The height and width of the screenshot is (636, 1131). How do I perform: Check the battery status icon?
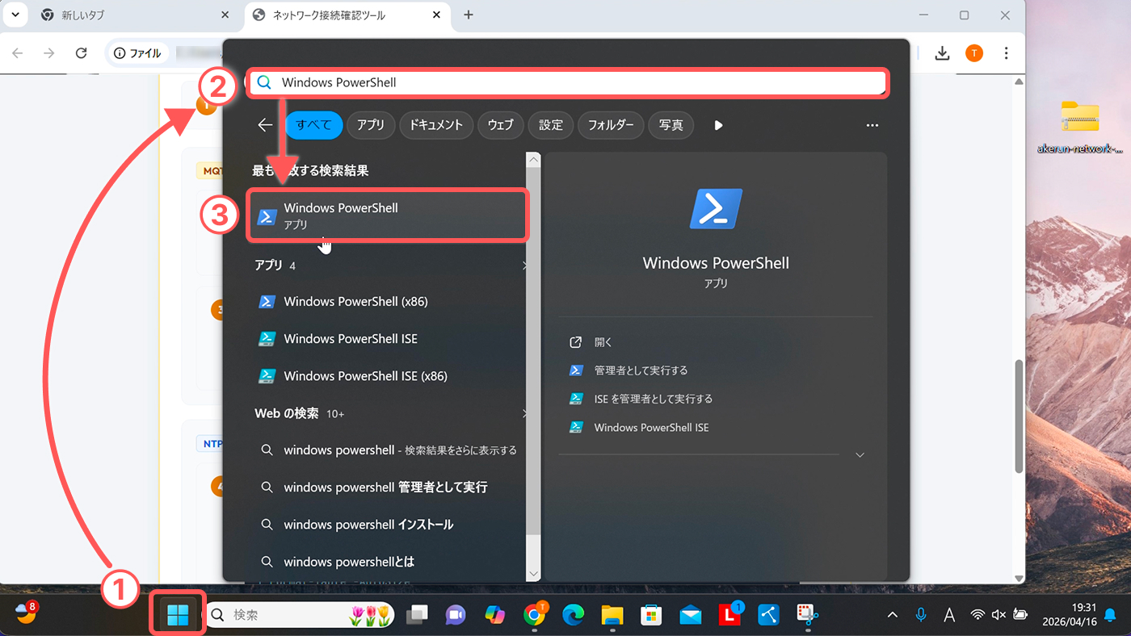(1020, 615)
